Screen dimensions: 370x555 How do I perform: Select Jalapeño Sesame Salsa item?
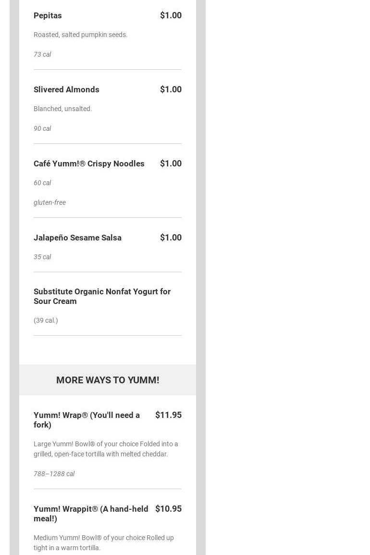[x=77, y=238]
